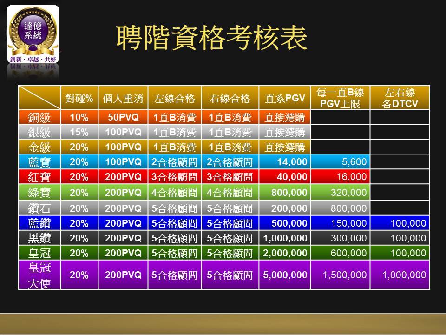The height and width of the screenshot is (335, 446).
Task: Click the 10% cell in 銅級 row
Action: [x=79, y=117]
